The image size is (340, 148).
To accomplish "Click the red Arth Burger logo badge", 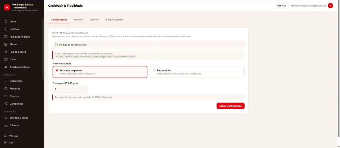I will (x=7, y=7).
